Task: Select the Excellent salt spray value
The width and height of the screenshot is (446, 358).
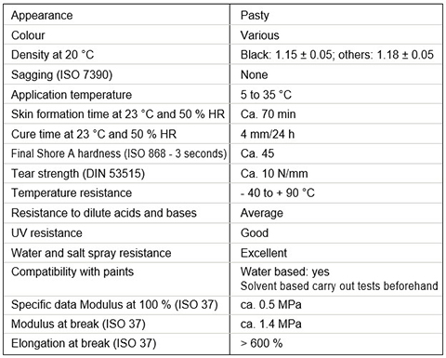Action: coord(264,253)
